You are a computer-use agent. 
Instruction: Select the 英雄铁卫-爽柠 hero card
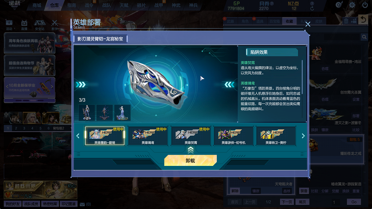click(x=276, y=136)
